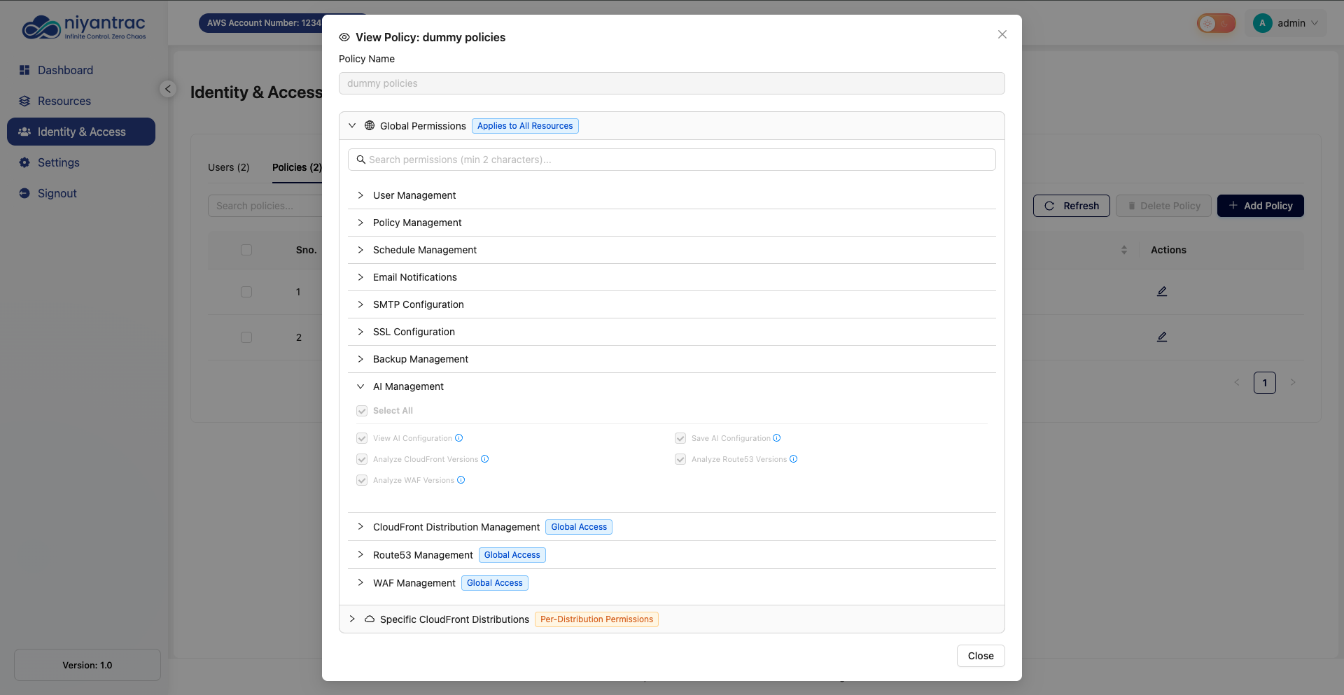The height and width of the screenshot is (695, 1344).
Task: Click info icon beside View AI Configuration
Action: 459,438
